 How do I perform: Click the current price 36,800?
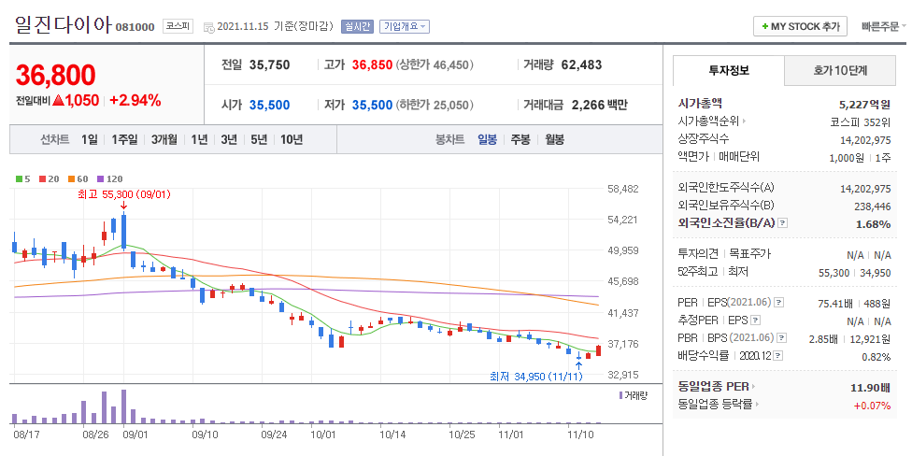tap(55, 75)
